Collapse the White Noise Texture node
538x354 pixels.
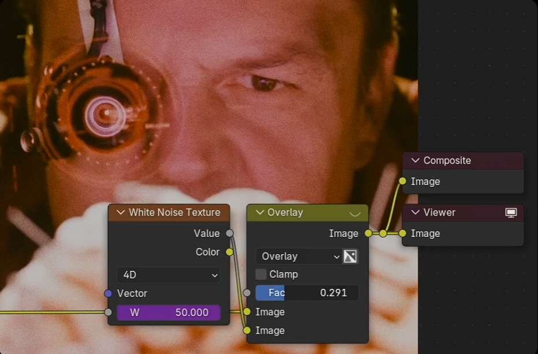pos(121,213)
